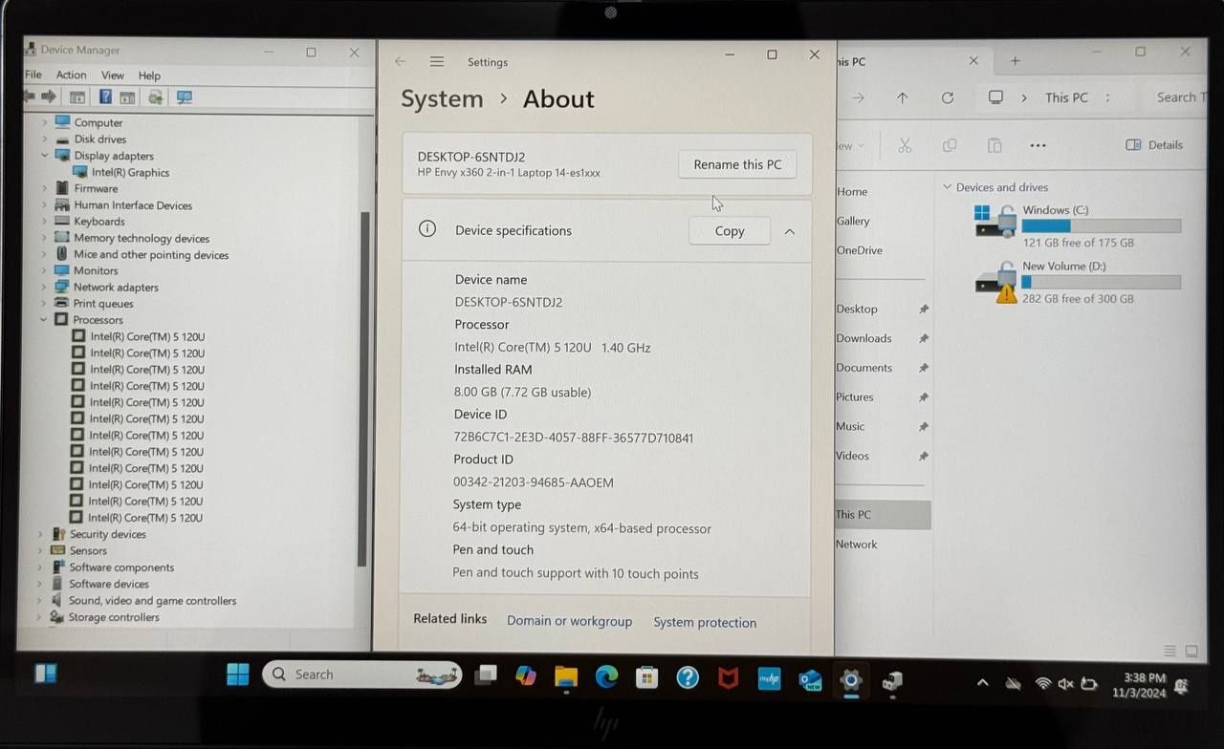The image size is (1224, 749).
Task: Click the taskbar Search box
Action: click(361, 674)
